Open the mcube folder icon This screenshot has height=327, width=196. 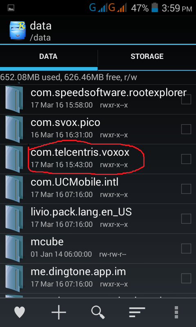click(14, 249)
